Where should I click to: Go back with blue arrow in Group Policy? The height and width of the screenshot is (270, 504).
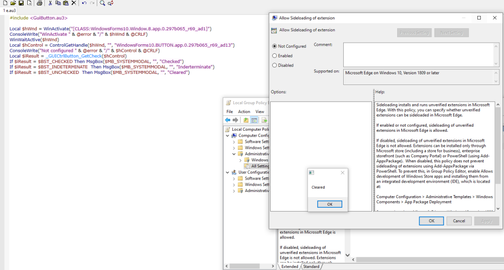[228, 120]
